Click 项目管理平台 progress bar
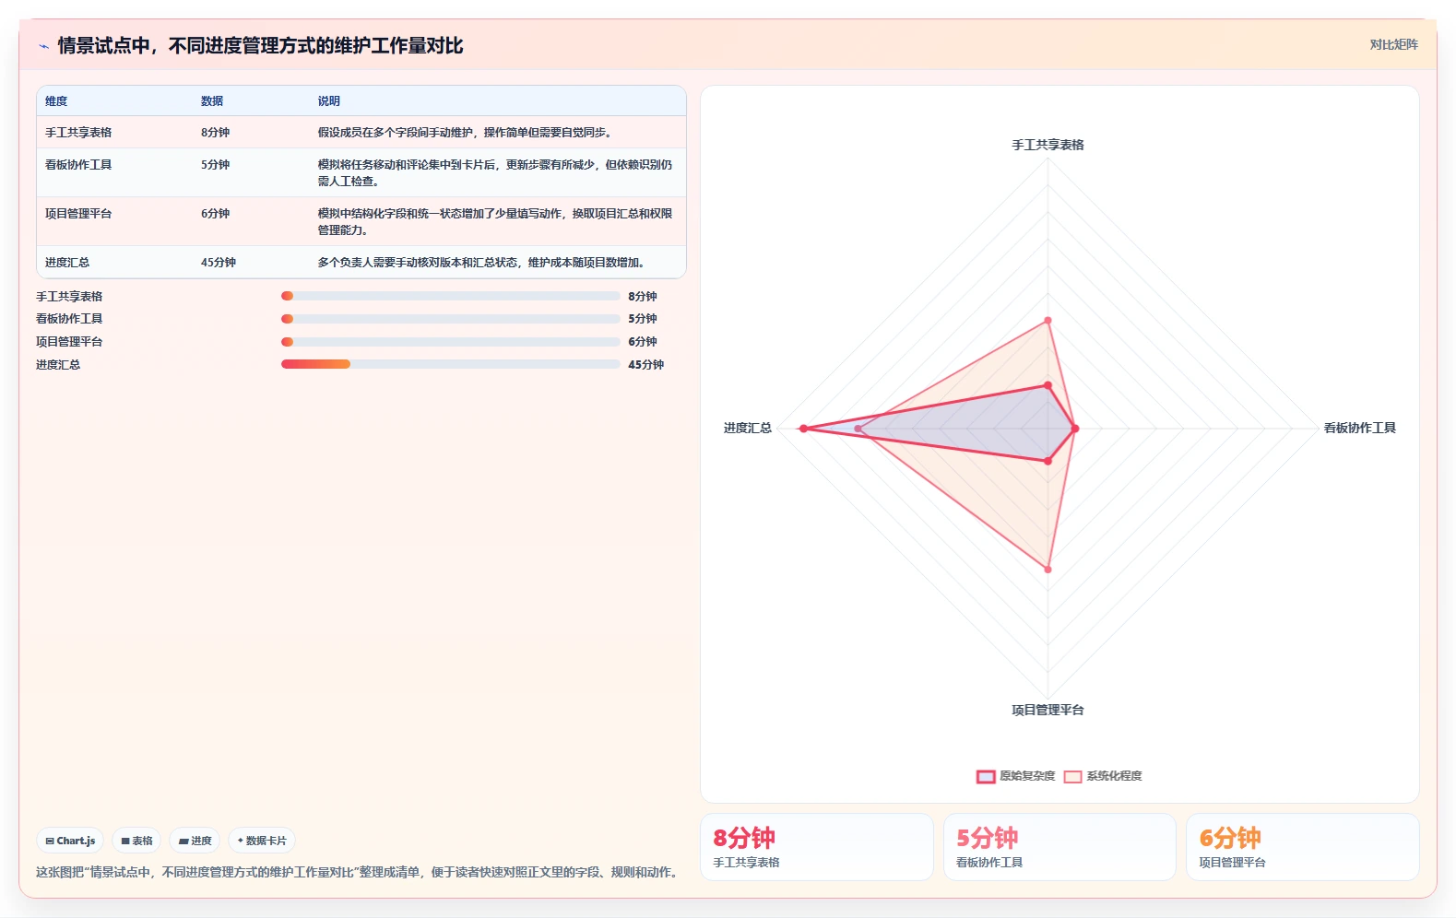1456x918 pixels. [x=450, y=342]
